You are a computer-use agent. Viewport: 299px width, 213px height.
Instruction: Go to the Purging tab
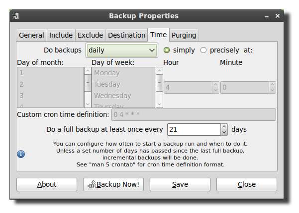click(x=184, y=35)
